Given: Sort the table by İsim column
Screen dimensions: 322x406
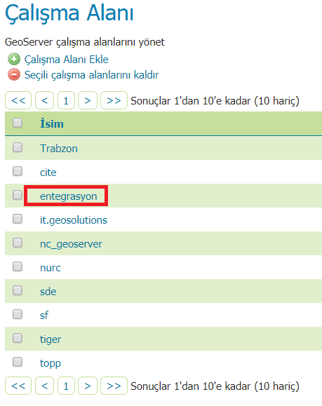Looking at the screenshot, I should click(x=52, y=123).
